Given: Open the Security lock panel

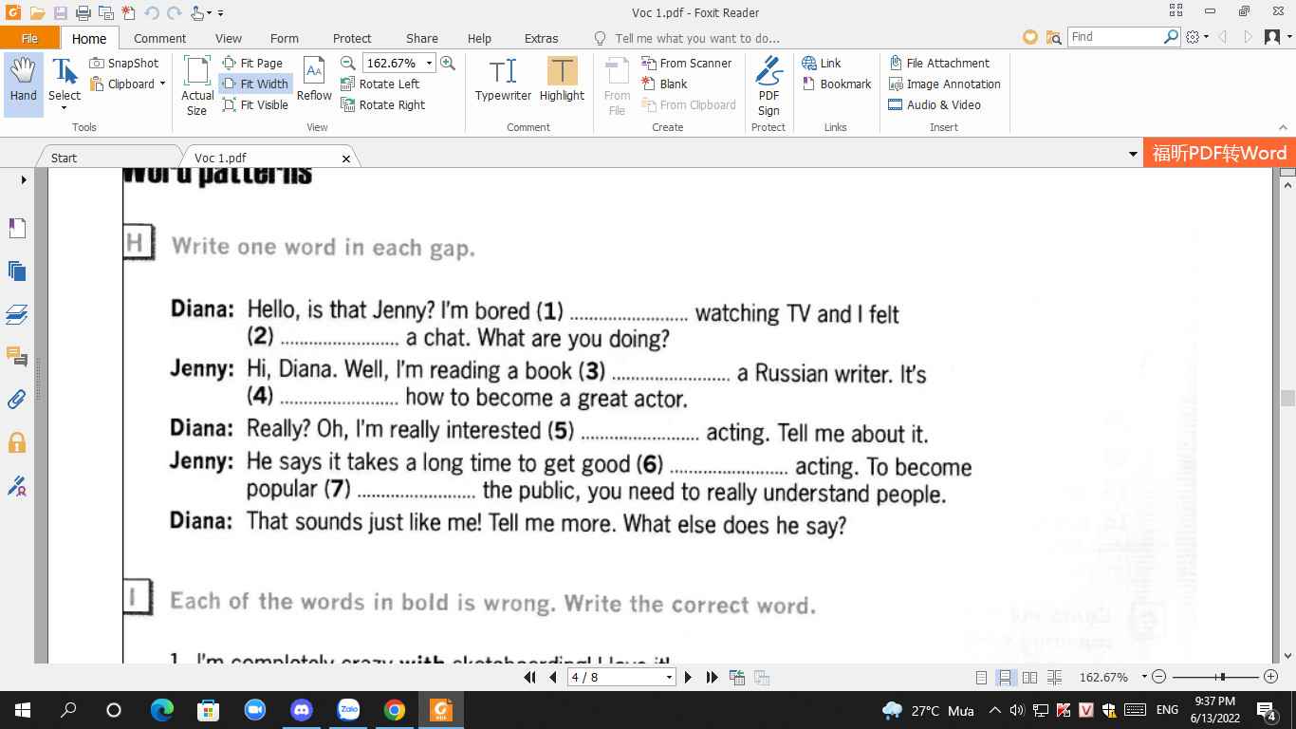Looking at the screenshot, I should 17,442.
